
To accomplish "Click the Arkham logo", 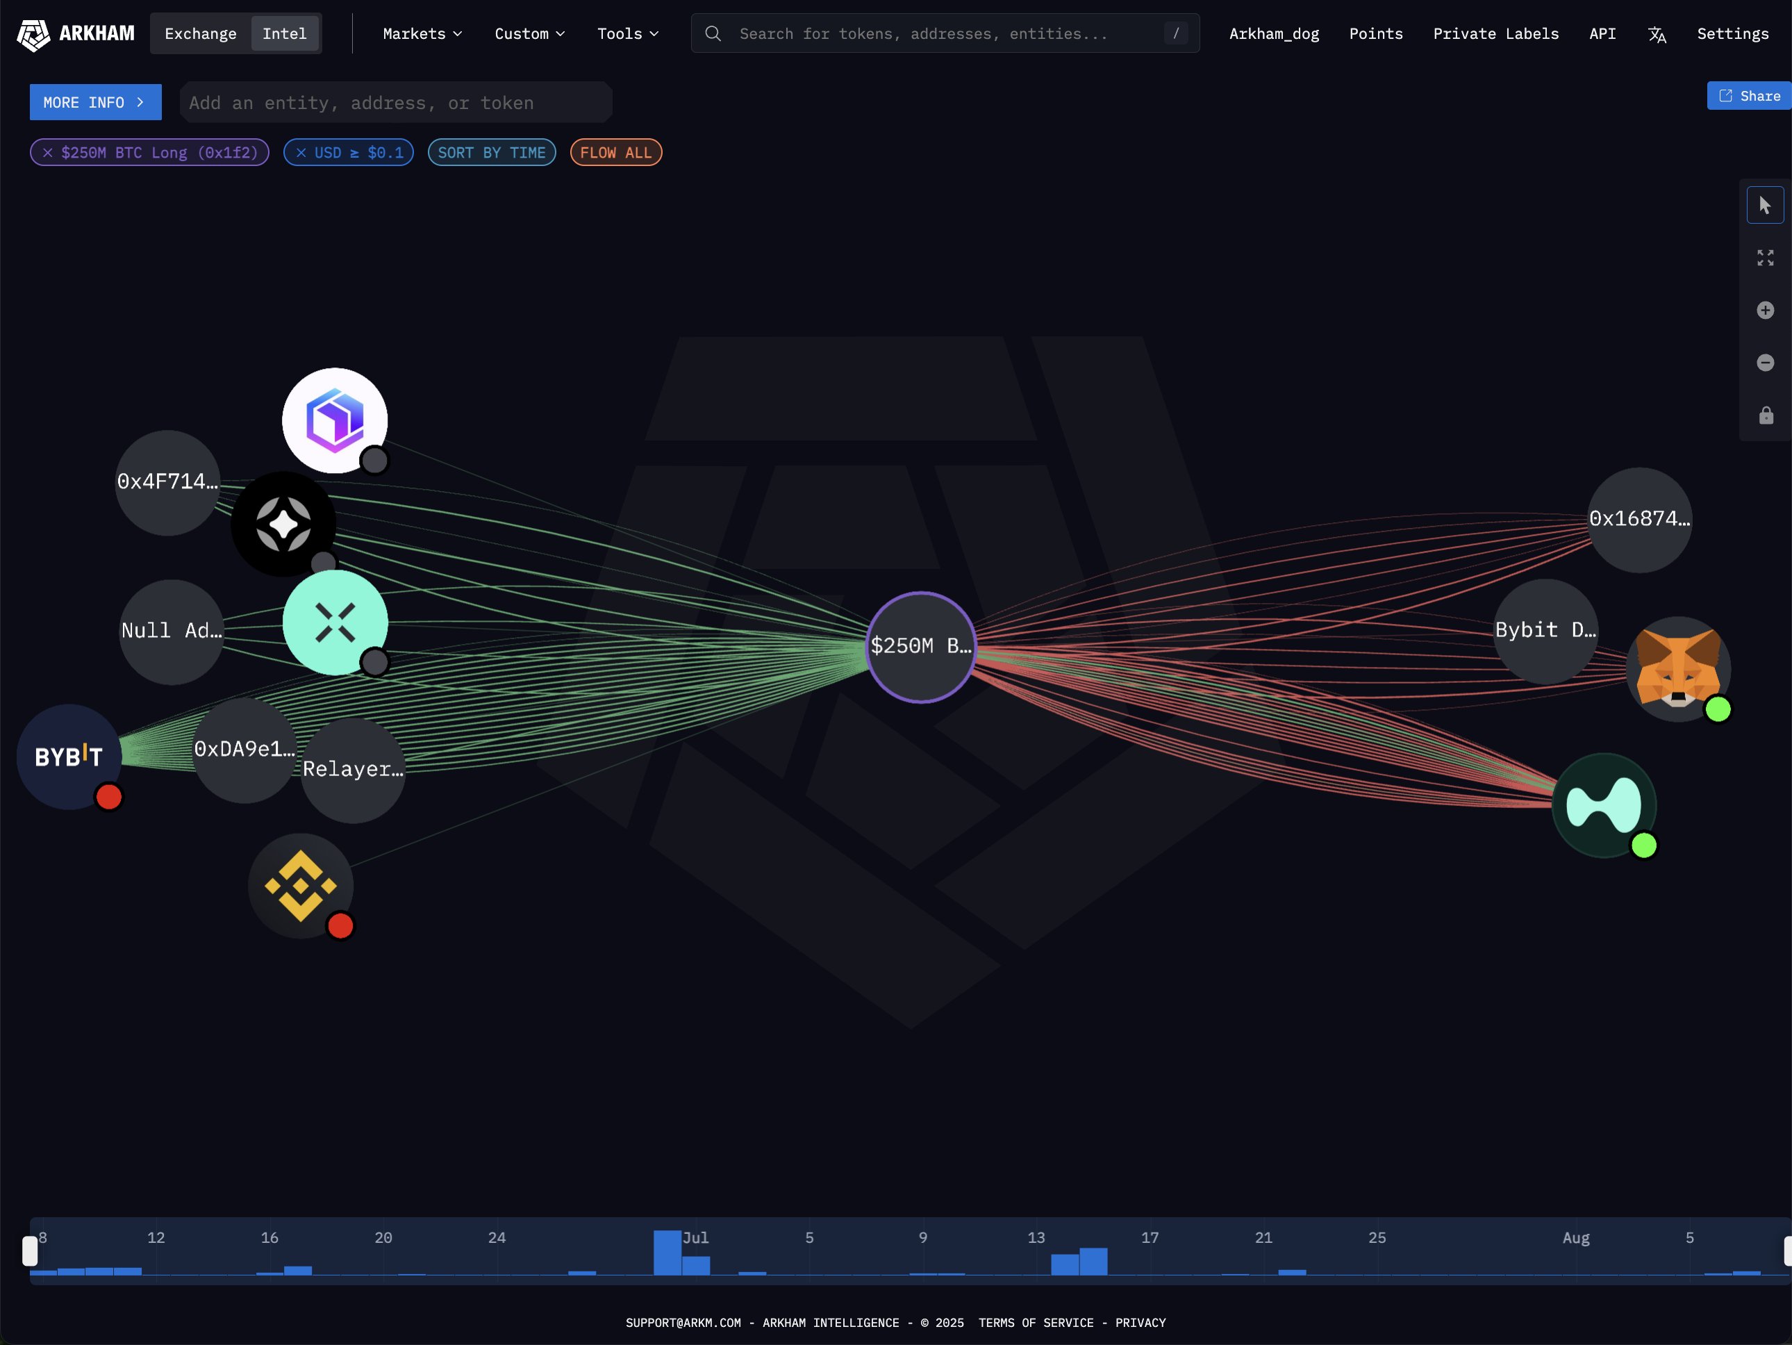I will pos(75,34).
